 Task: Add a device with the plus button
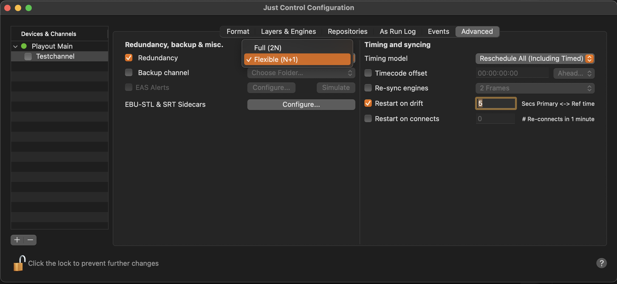coord(17,240)
